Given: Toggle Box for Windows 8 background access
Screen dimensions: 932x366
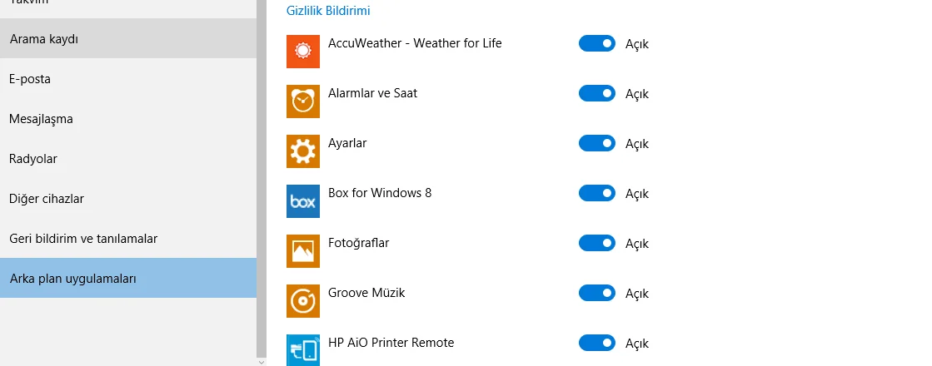Looking at the screenshot, I should point(597,193).
